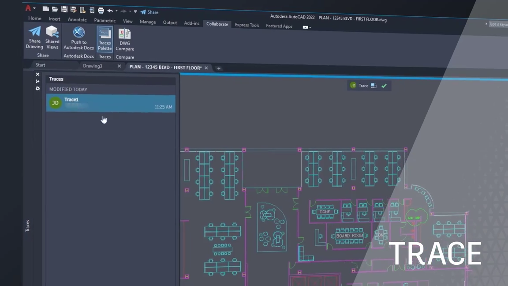Image resolution: width=508 pixels, height=286 pixels.
Task: Click Share in the quick access toolbar
Action: pos(149,12)
